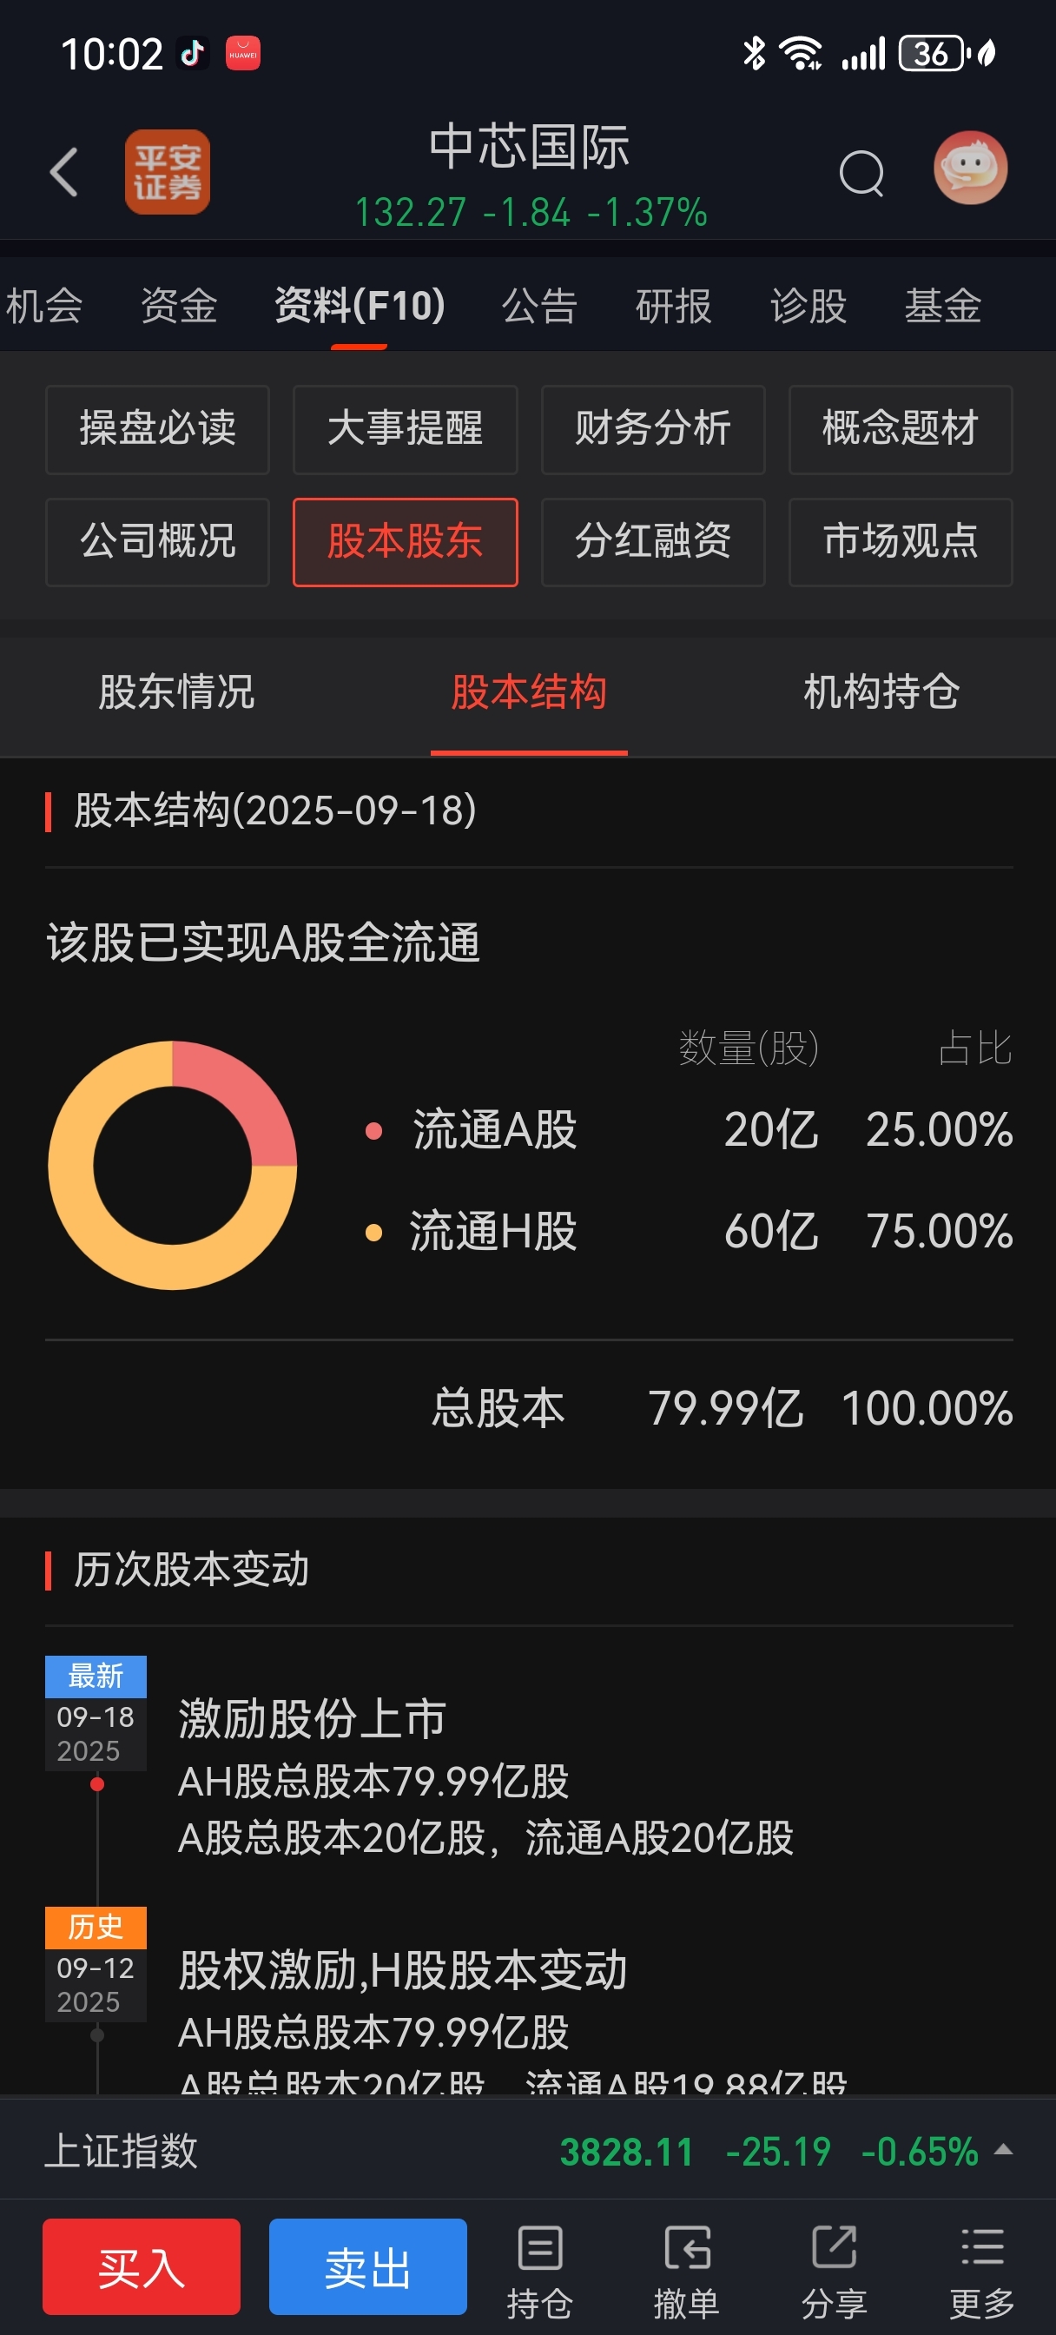This screenshot has width=1056, height=2335.
Task: Open the 分红融资 section button
Action: tap(653, 542)
